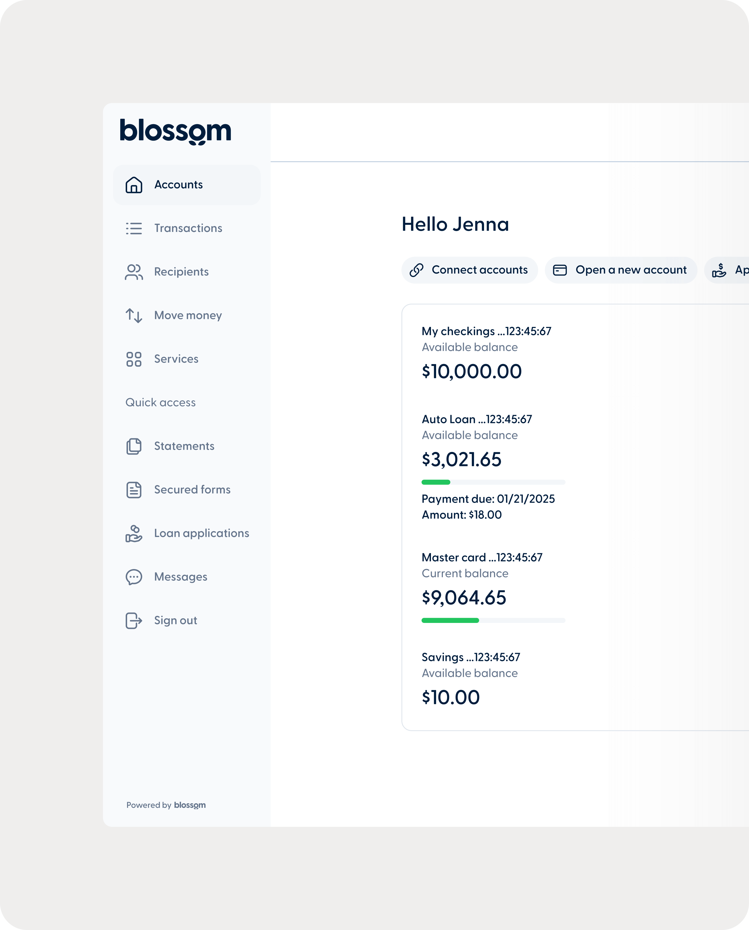
Task: Open the Transactions menu item
Action: [188, 228]
